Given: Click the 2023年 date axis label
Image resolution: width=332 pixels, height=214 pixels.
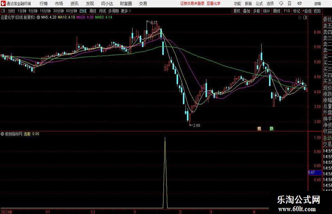Looking at the screenshot, I should point(7,212).
